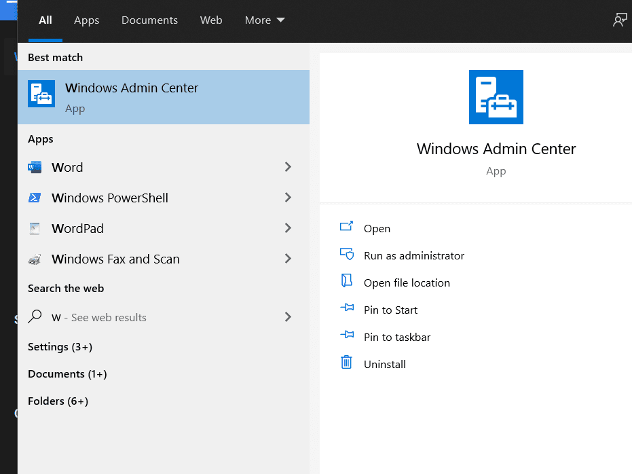Select the Windows Admin Center best match result
This screenshot has height=474, width=632.
[164, 97]
